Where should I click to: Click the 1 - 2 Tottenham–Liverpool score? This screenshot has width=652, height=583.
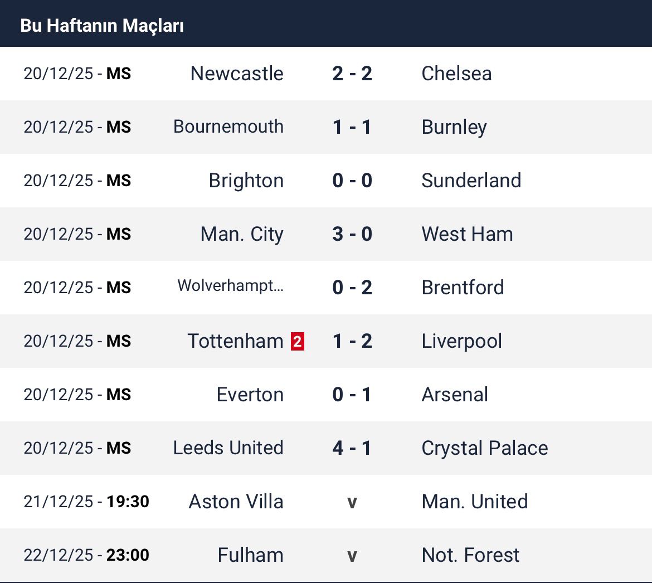(x=352, y=341)
